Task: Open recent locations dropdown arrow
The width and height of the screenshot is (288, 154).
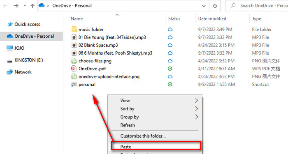Action: (x=25, y=6)
